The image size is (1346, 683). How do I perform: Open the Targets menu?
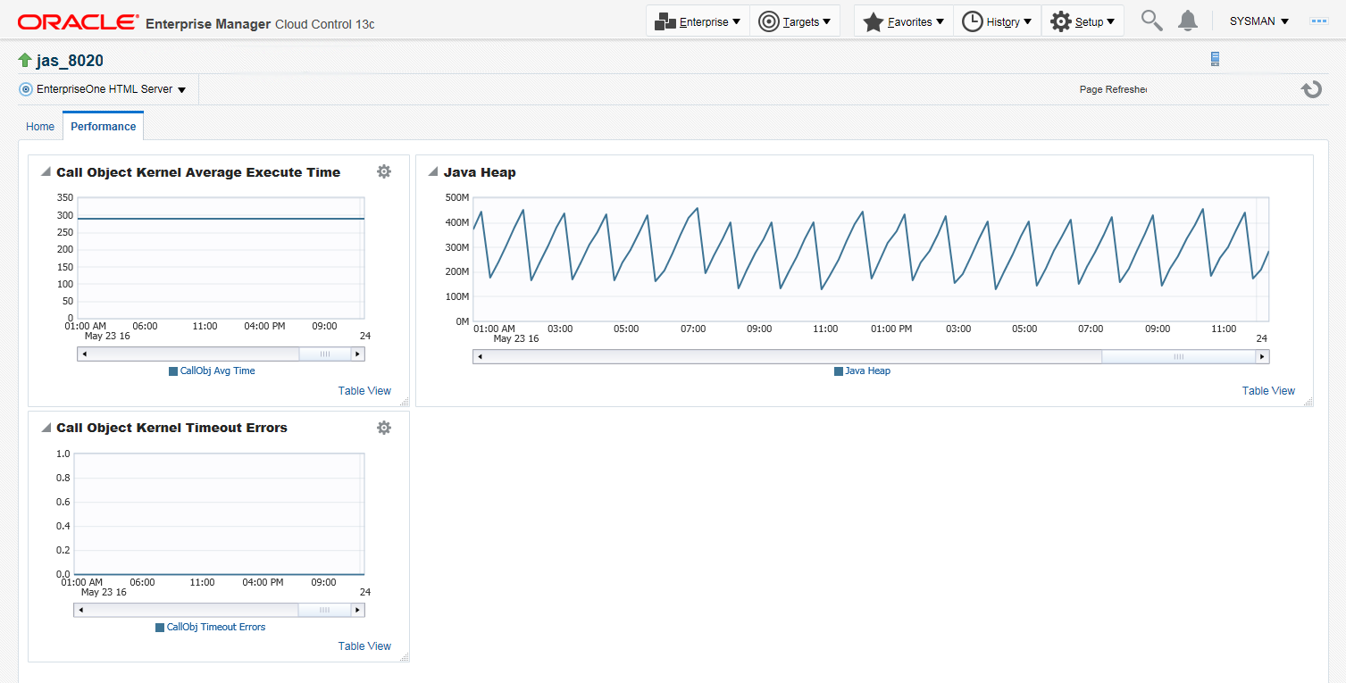pyautogui.click(x=795, y=21)
